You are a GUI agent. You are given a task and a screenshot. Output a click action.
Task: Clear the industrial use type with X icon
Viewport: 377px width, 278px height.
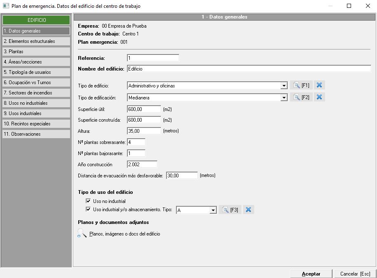248,210
